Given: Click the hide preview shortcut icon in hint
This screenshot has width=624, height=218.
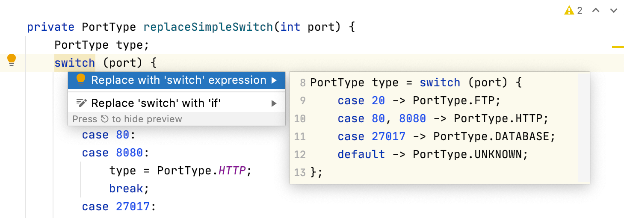Looking at the screenshot, I should 105,119.
